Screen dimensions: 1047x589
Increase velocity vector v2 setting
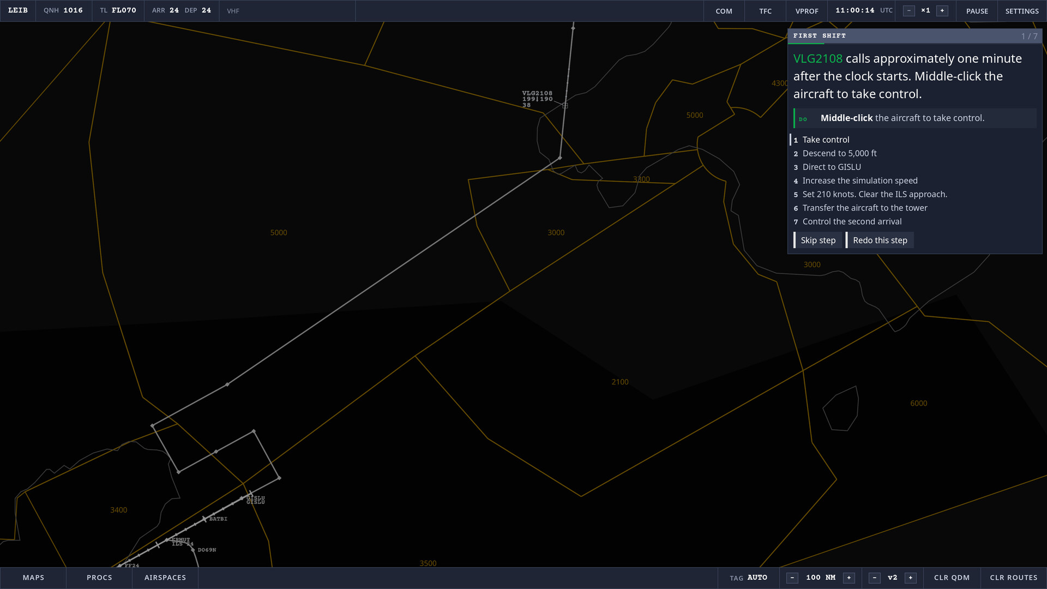[911, 578]
